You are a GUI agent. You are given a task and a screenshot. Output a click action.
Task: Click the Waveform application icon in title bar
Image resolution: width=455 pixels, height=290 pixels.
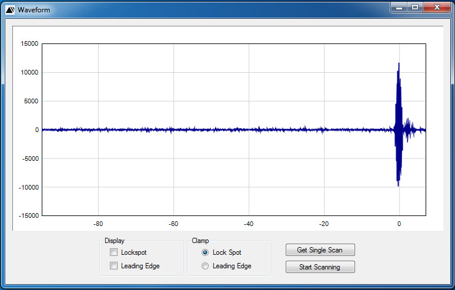tap(9, 10)
